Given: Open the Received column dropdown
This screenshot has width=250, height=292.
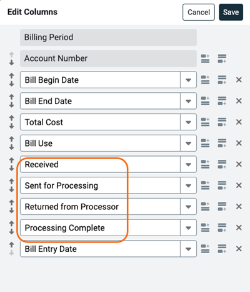Looking at the screenshot, I should (x=188, y=164).
